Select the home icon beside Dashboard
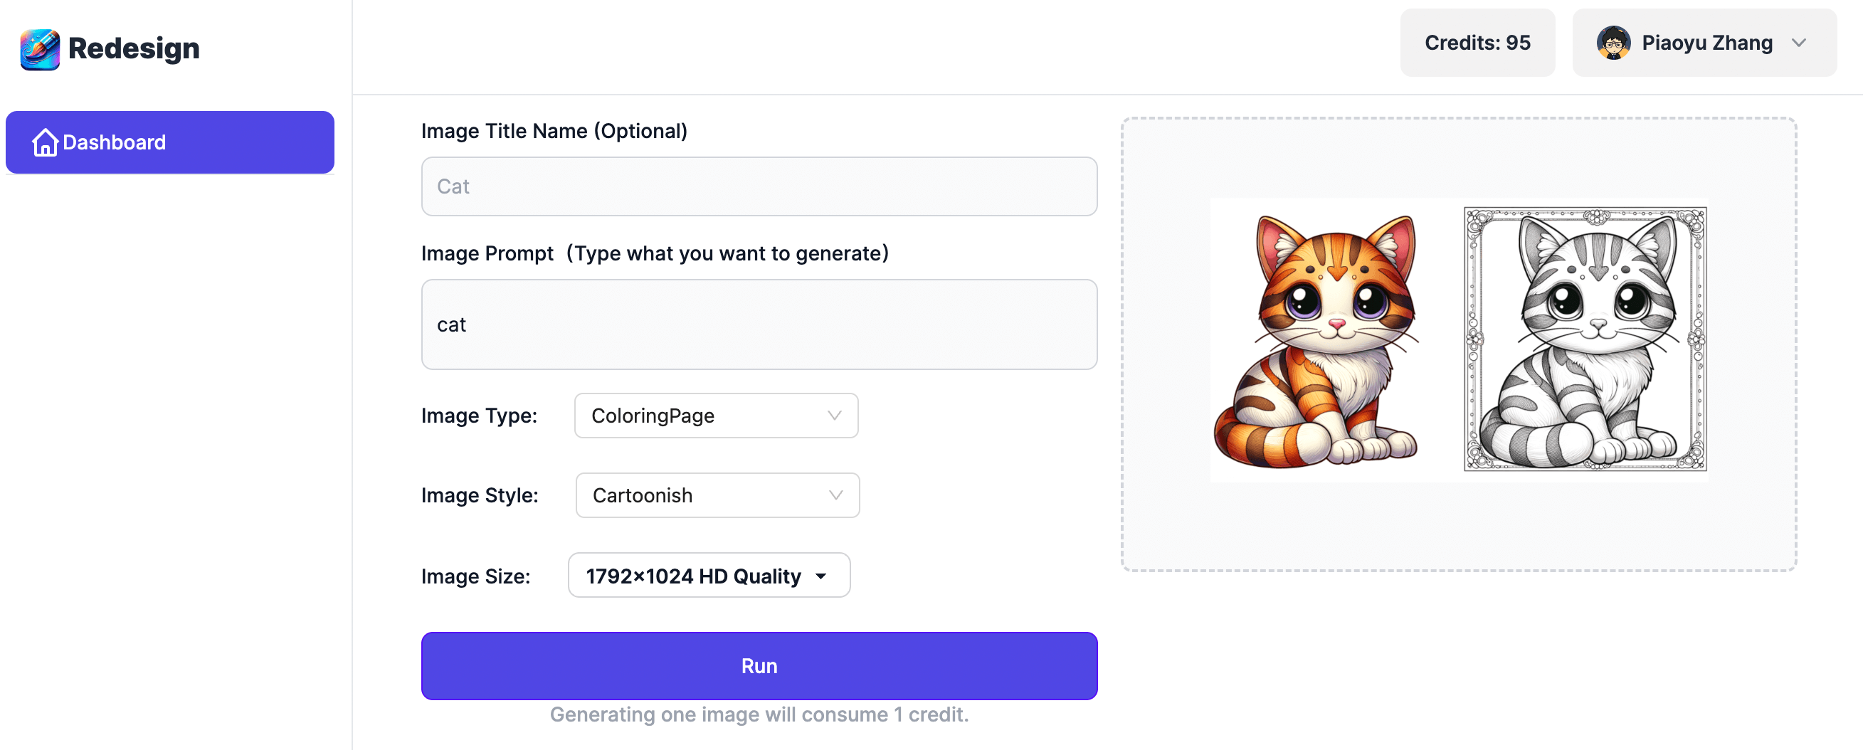 (x=45, y=142)
